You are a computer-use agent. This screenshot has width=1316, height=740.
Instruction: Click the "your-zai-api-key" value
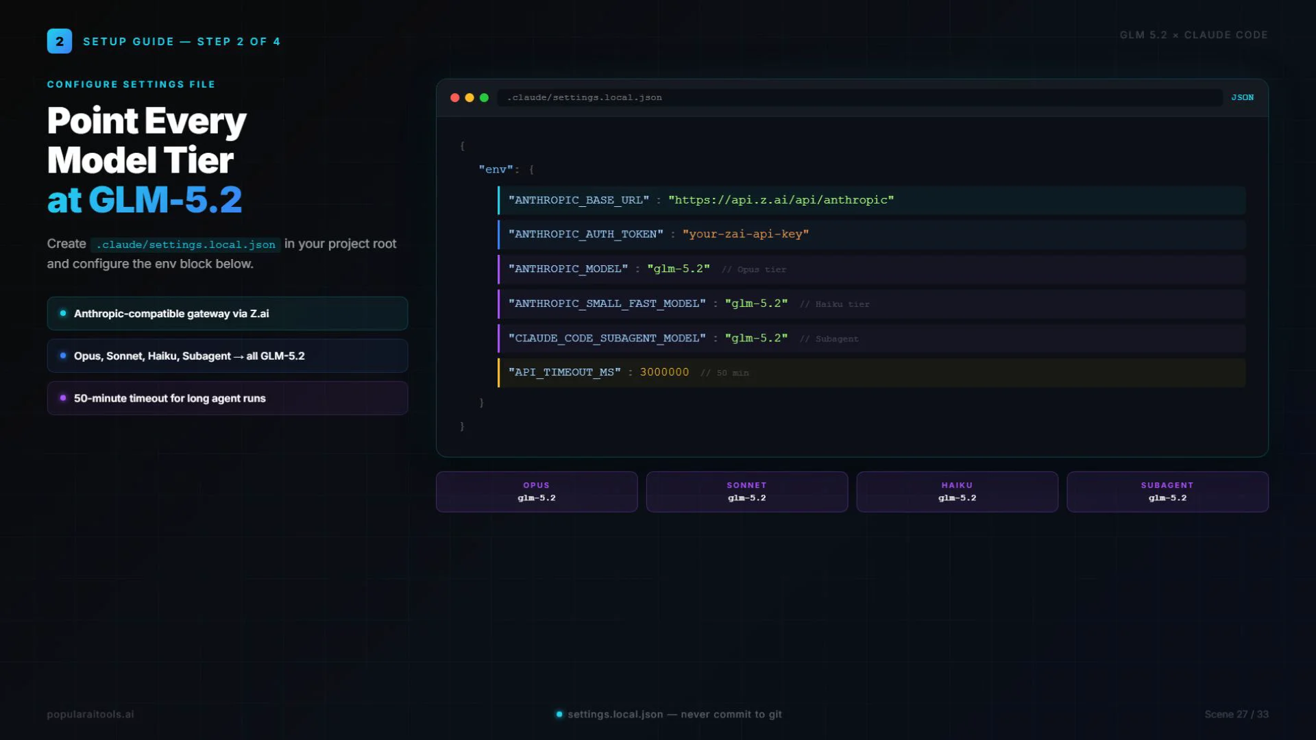(746, 234)
